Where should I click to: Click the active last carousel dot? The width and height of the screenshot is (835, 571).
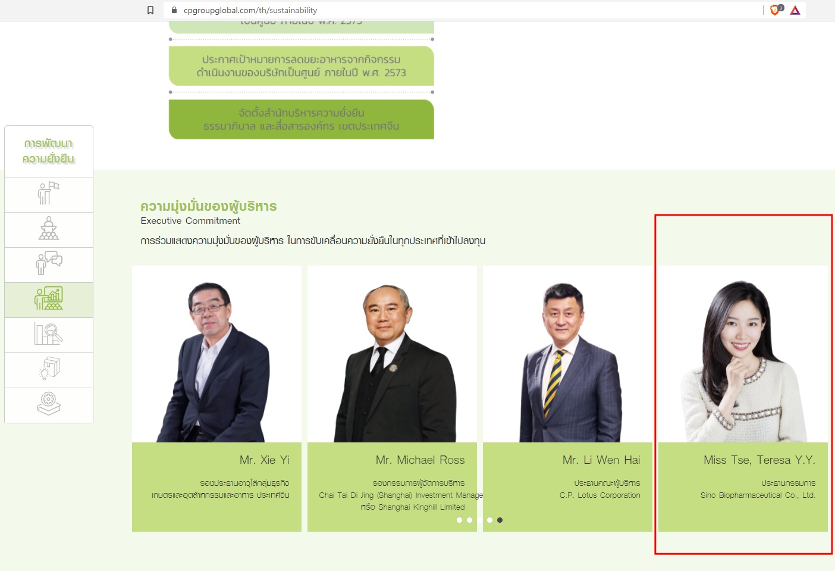[500, 520]
